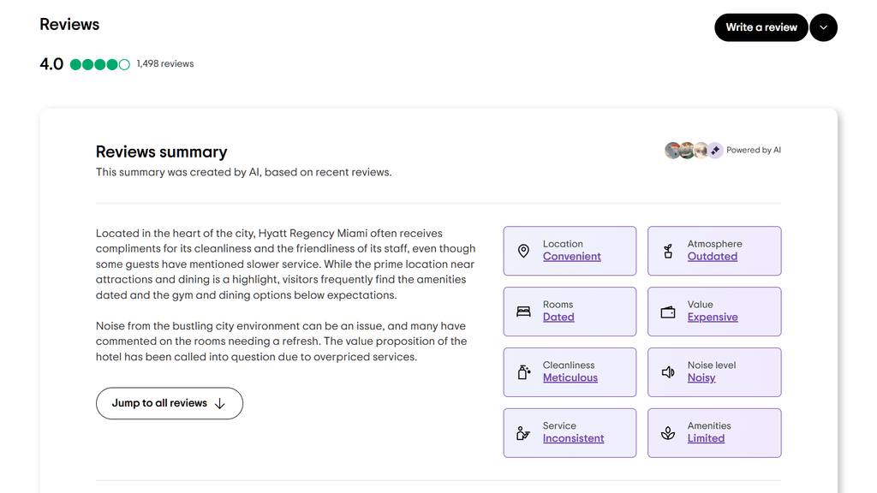877x493 pixels.
Task: Open the Inconsistent service link
Action: 574,437
